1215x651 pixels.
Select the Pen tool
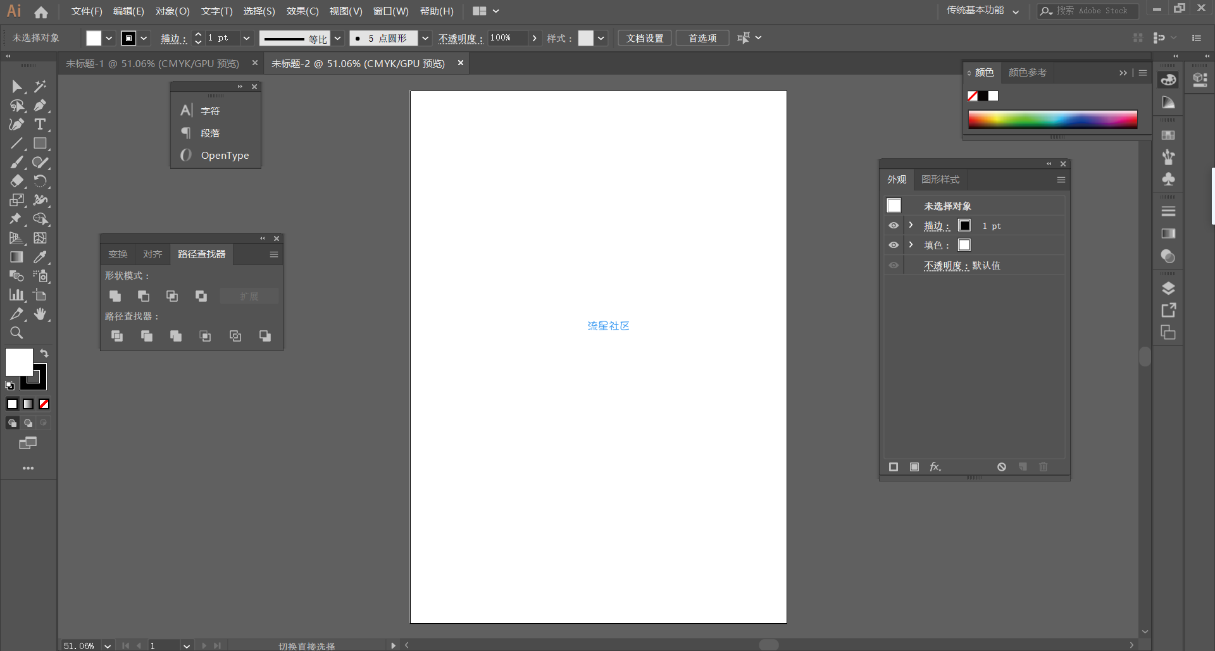[40, 106]
